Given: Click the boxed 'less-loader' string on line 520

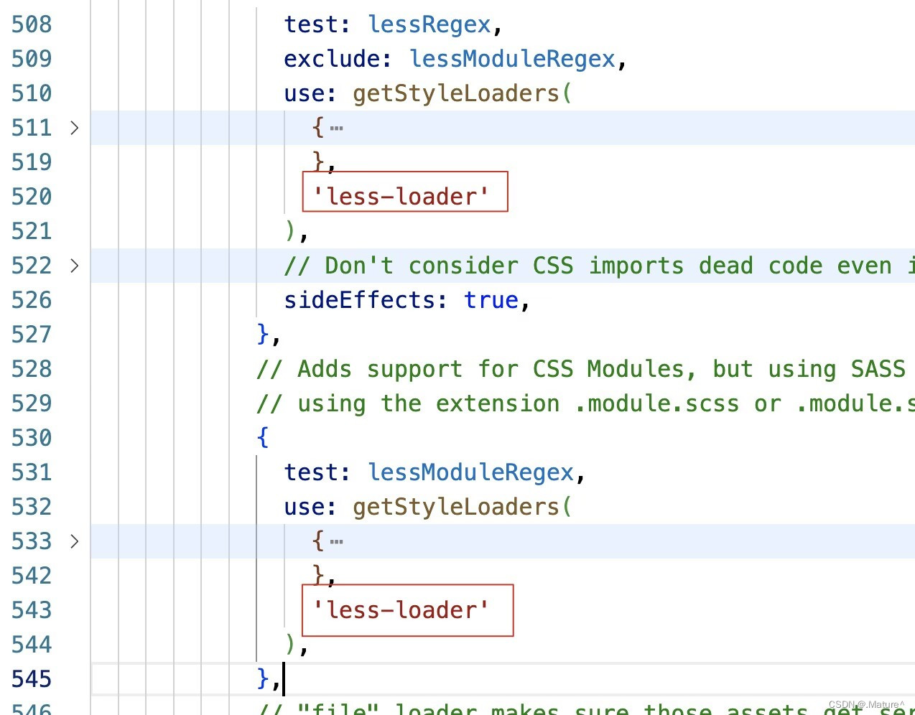Looking at the screenshot, I should pos(400,195).
